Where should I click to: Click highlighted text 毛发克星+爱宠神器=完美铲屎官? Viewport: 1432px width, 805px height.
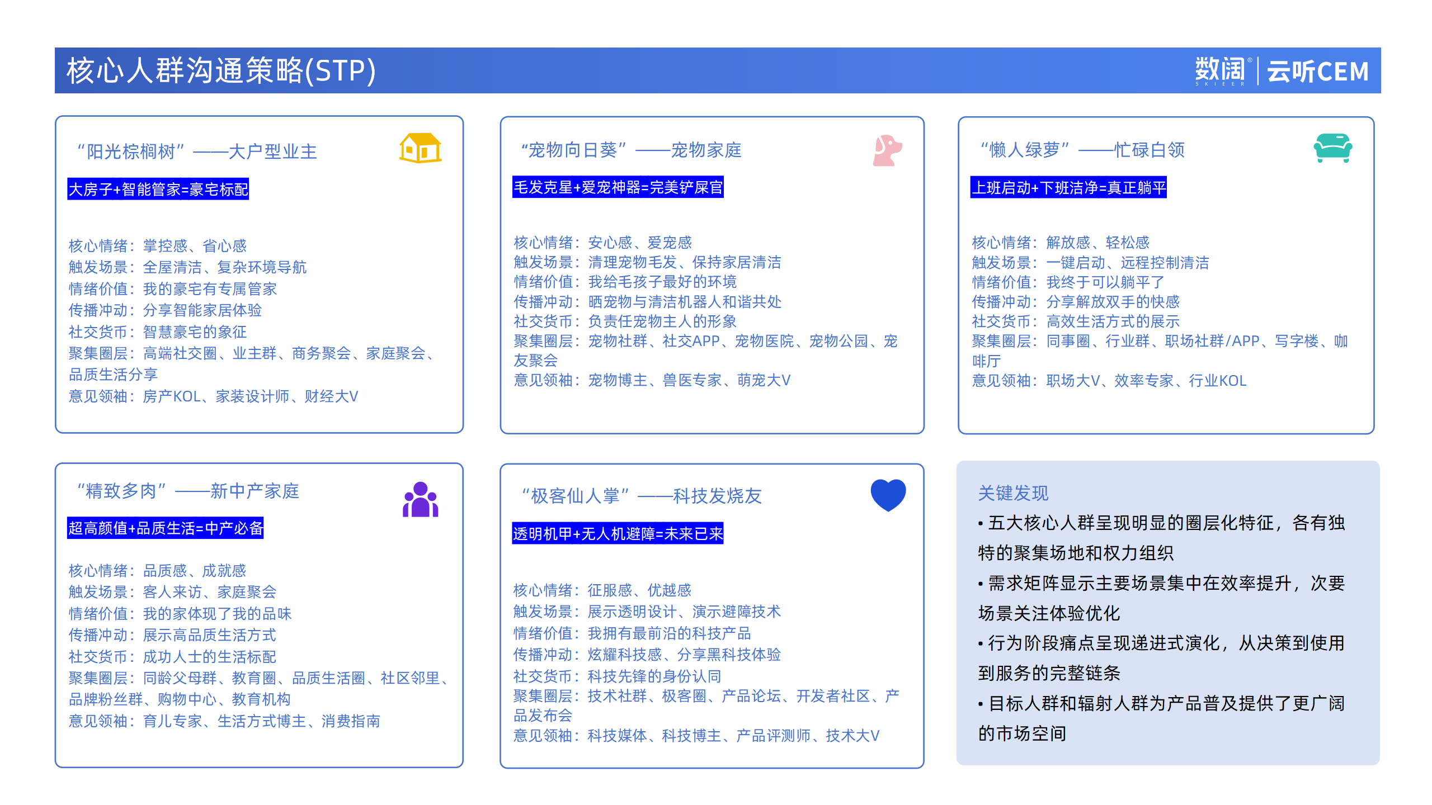(x=618, y=187)
